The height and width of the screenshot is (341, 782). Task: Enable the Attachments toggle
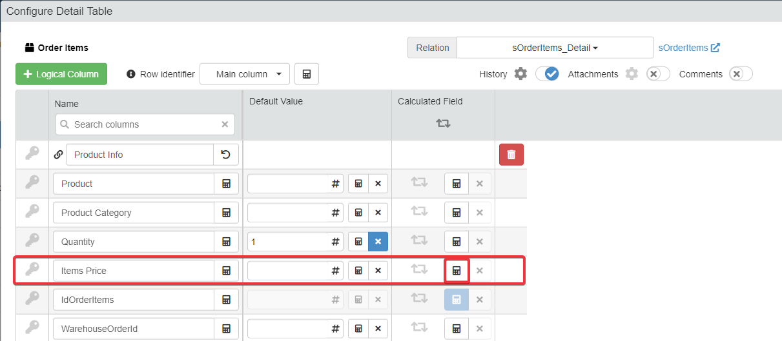[x=658, y=74]
